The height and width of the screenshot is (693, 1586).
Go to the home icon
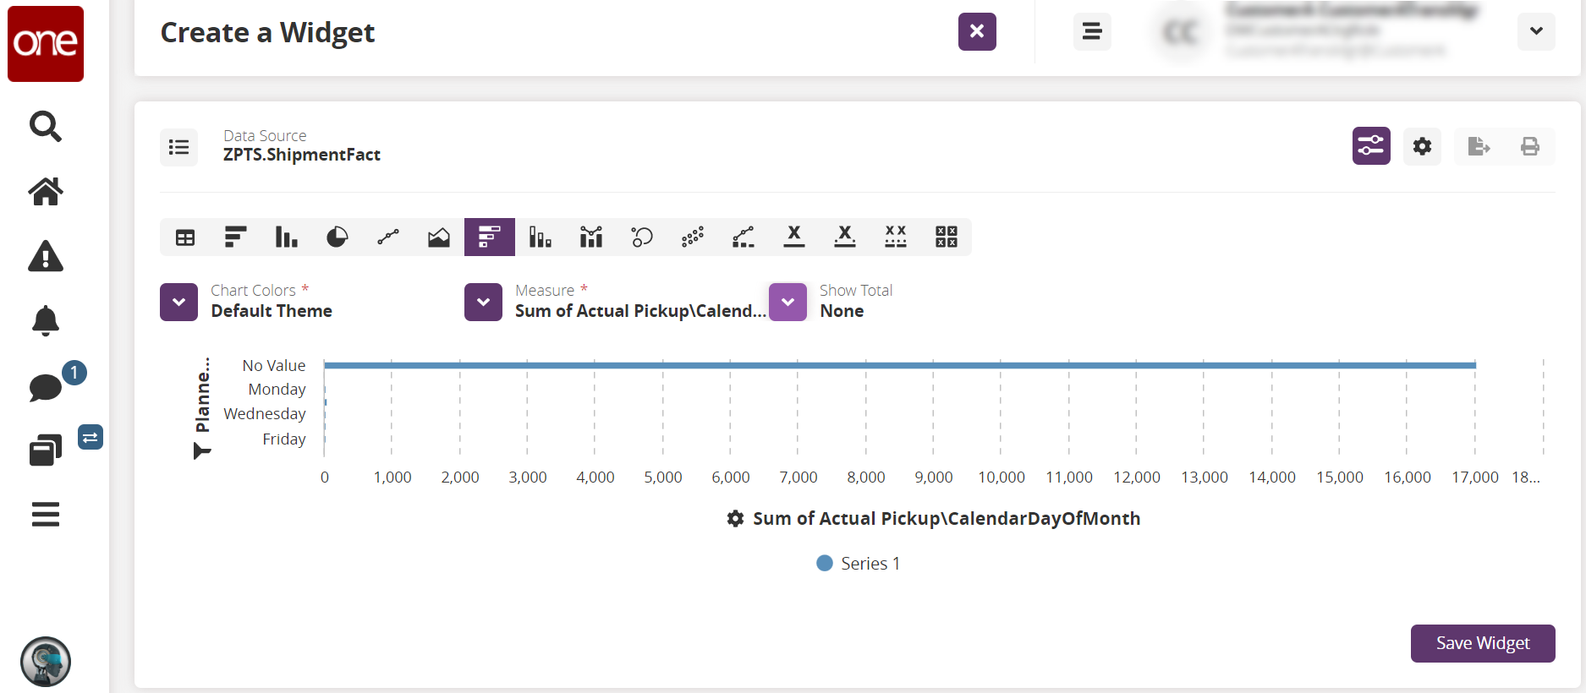click(x=46, y=192)
